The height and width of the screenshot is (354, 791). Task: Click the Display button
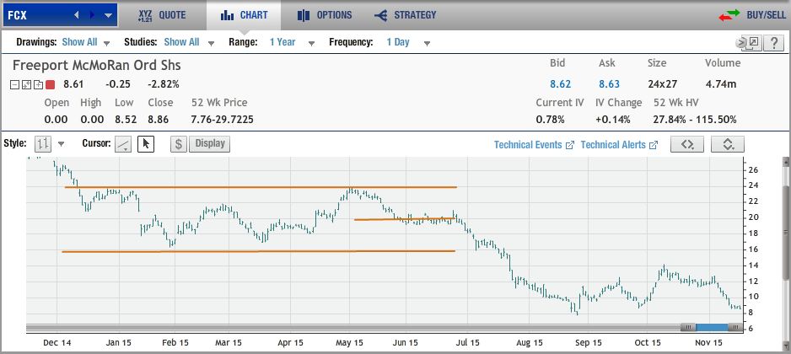tap(209, 144)
